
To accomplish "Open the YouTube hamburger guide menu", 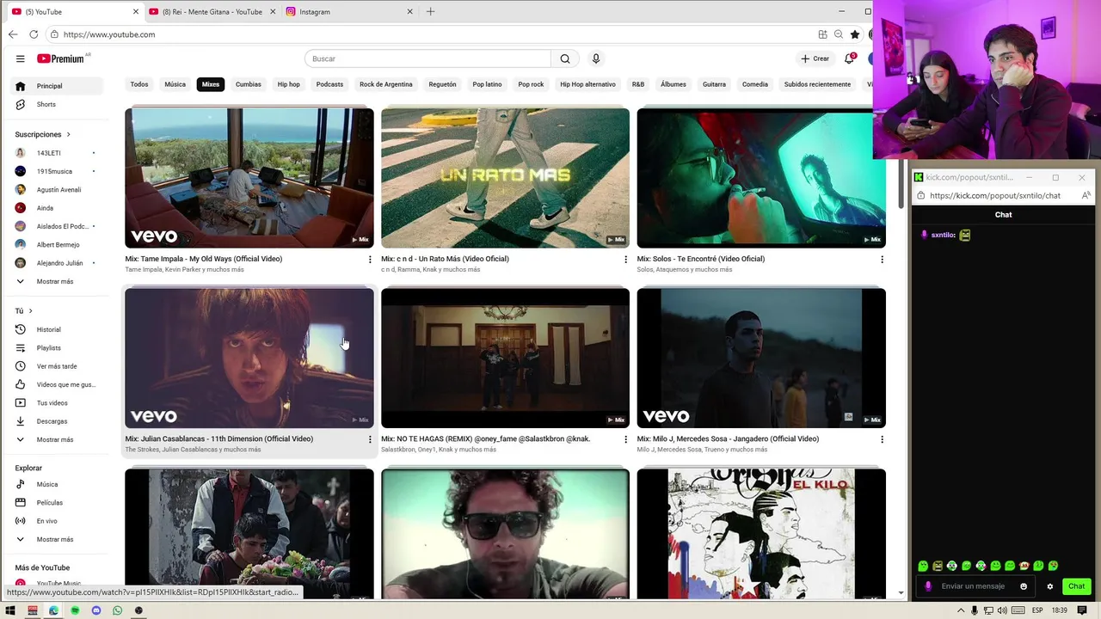I will point(20,58).
